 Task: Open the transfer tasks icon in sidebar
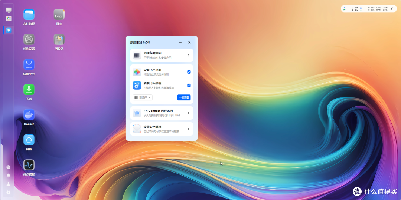(x=9, y=167)
